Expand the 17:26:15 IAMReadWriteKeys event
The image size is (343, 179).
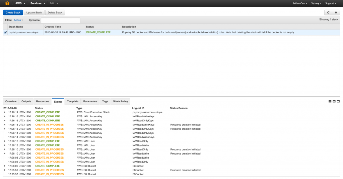pos(5,125)
